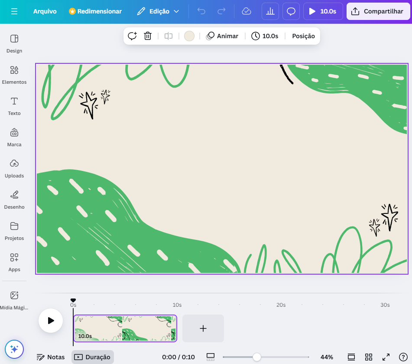Expand the Edição mode dropdown
The image size is (412, 364).
158,11
